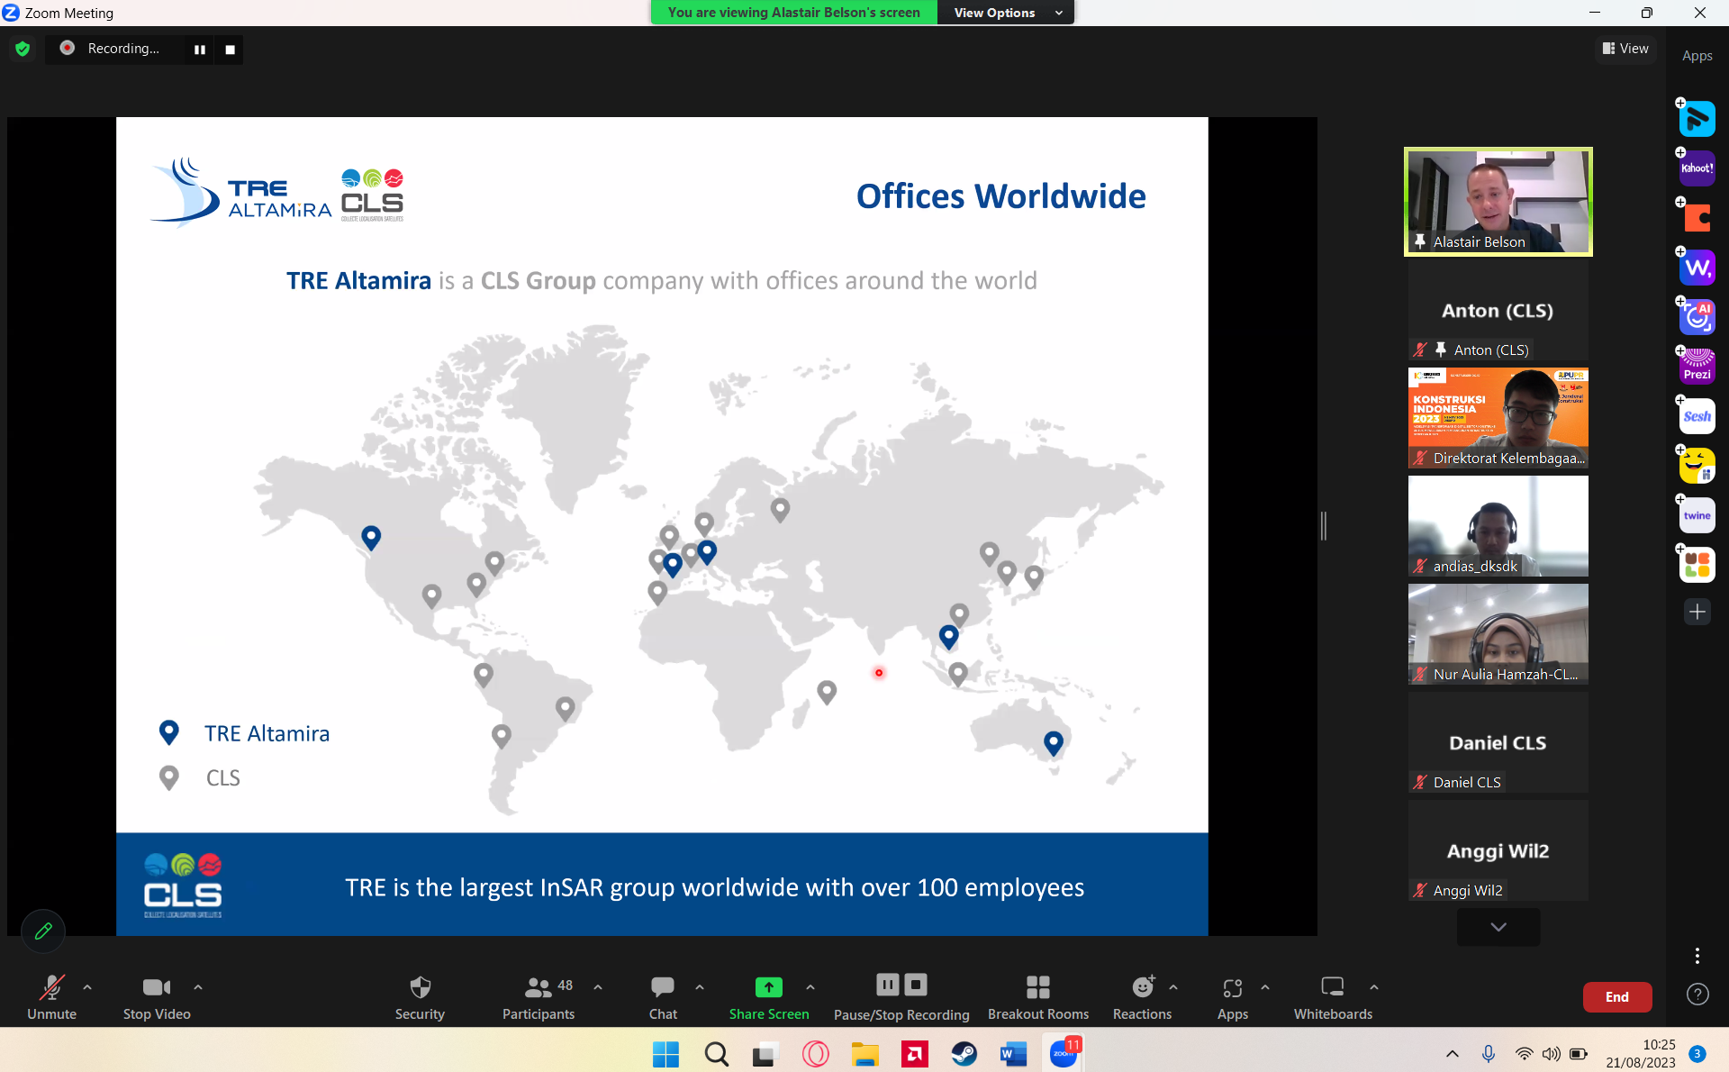Open Zoom icon in taskbar
This screenshot has width=1729, height=1072.
[x=1064, y=1053]
